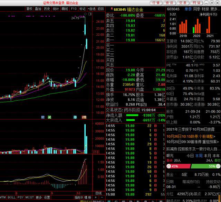
Task: Click the green 55% bearish bar
Action: click(x=206, y=166)
